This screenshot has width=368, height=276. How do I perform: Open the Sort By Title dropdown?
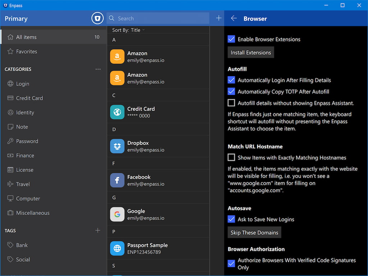pos(128,30)
